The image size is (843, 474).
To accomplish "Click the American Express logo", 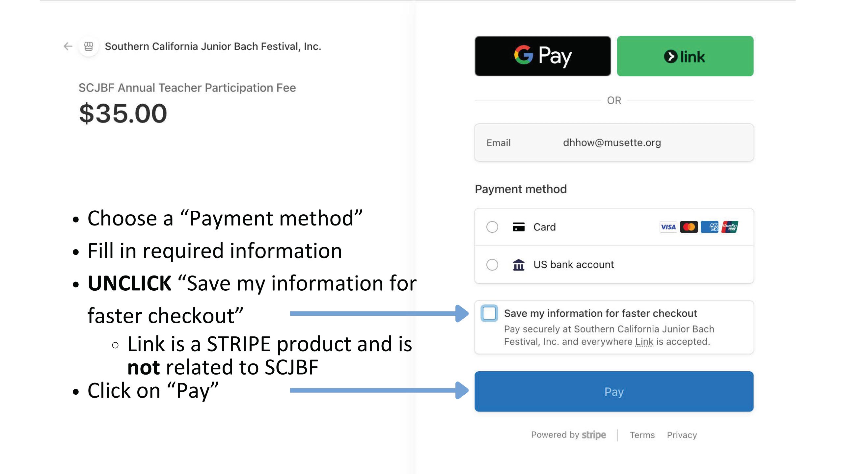I will [709, 227].
